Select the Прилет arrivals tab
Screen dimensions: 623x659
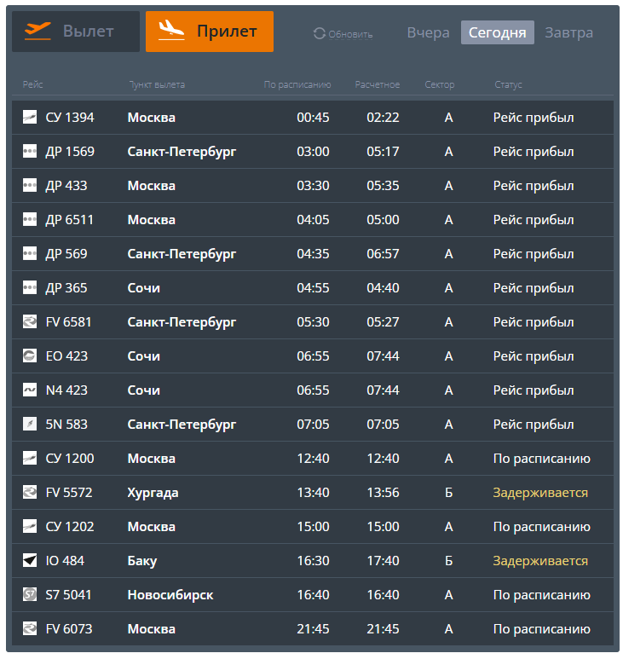210,32
